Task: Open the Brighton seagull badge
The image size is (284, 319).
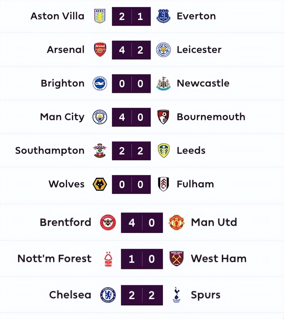Action: [100, 83]
